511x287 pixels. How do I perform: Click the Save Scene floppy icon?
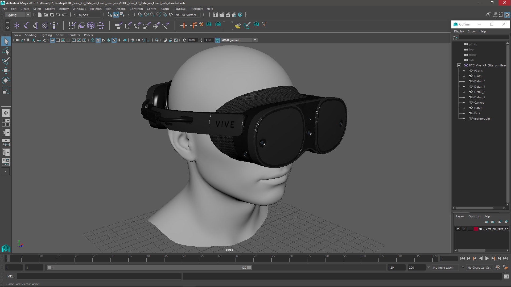(52, 15)
